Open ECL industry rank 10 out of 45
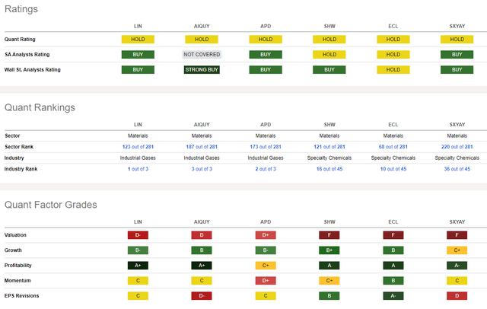Screen dimensions: 487x309 tap(393, 169)
